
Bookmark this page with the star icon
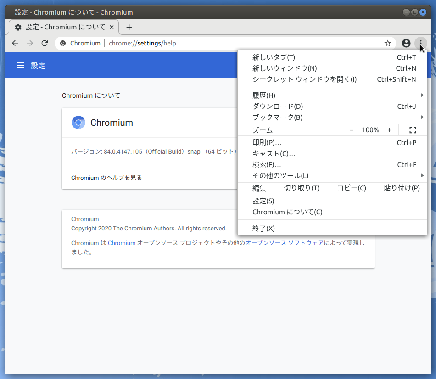[388, 43]
